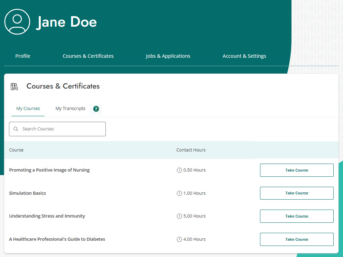Click the magnifying glass in the search bar
This screenshot has height=257, width=343.
coord(16,129)
